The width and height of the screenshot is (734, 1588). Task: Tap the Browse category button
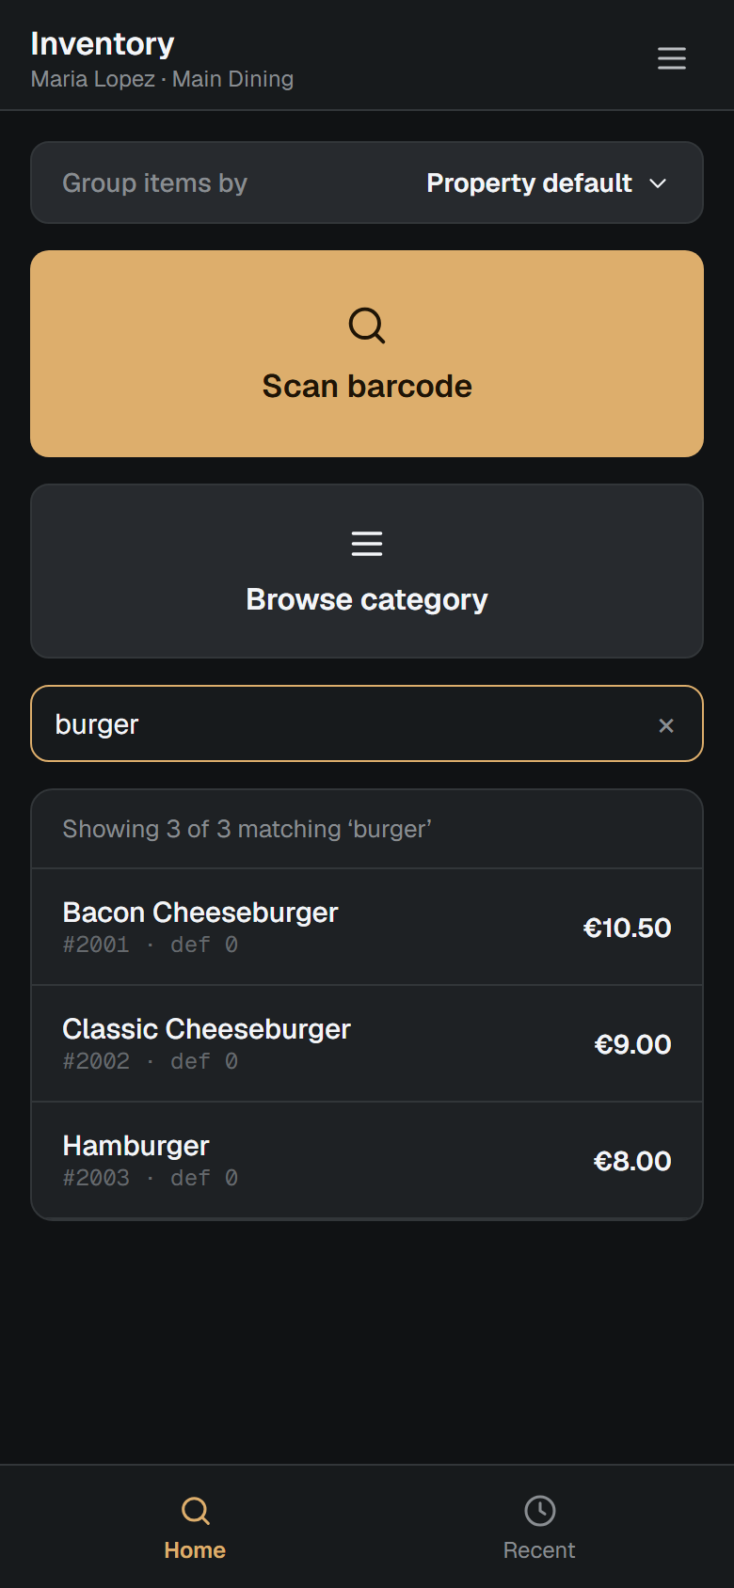click(367, 571)
